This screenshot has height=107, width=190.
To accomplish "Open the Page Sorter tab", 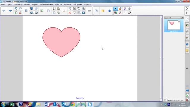I will (187, 19).
